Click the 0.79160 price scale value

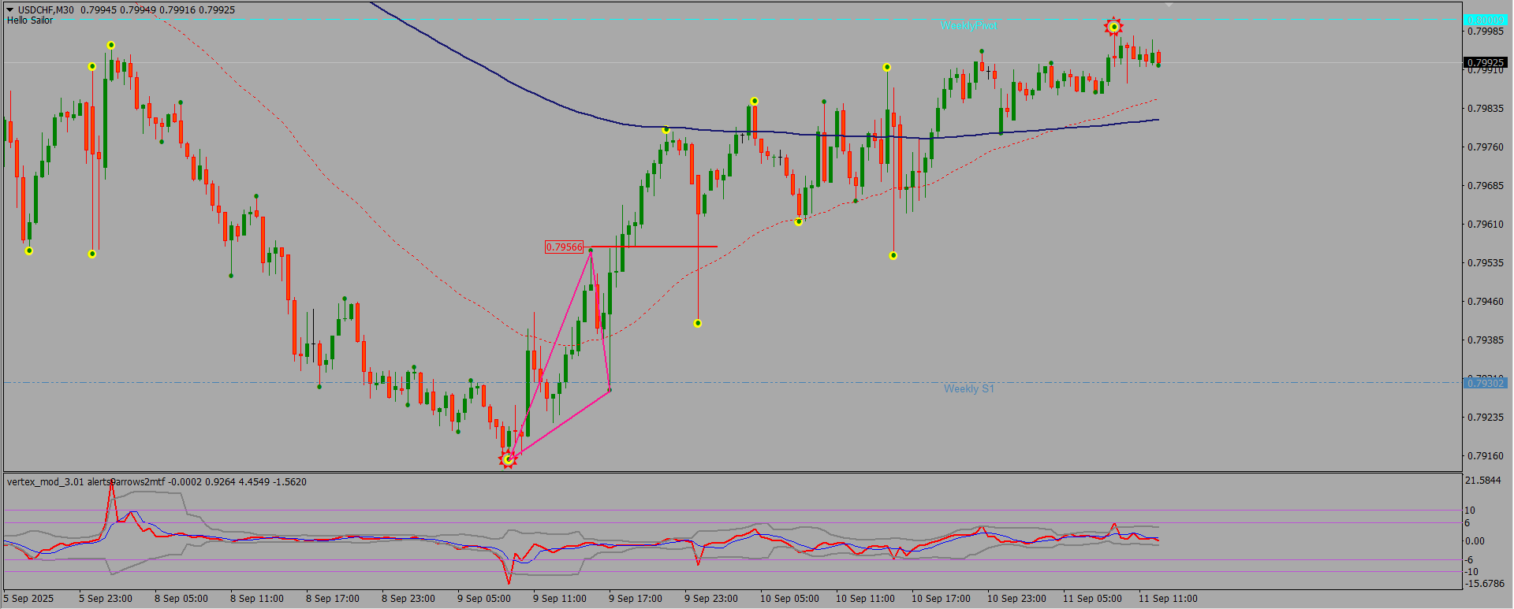pos(1486,456)
